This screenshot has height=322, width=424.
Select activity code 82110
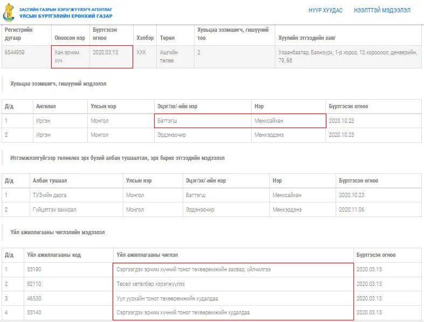point(34,284)
